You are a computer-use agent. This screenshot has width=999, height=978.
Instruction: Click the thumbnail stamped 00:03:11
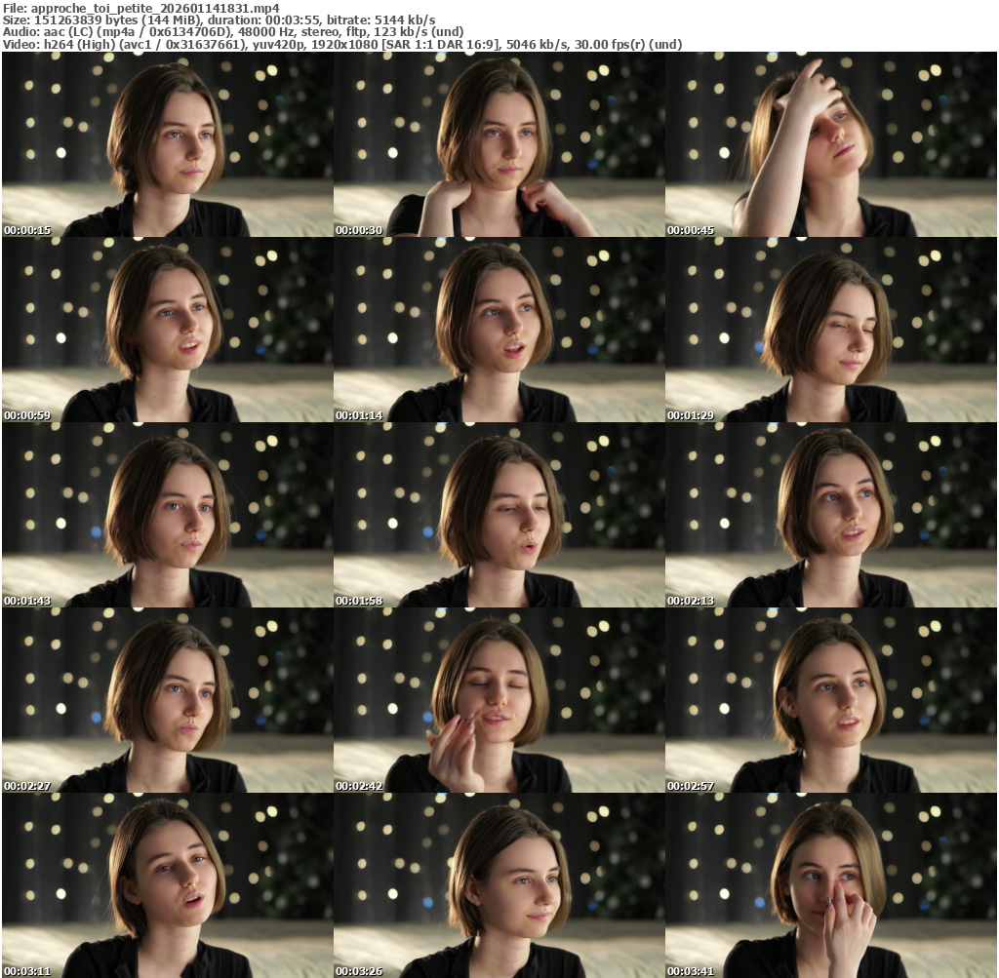pyautogui.click(x=167, y=885)
